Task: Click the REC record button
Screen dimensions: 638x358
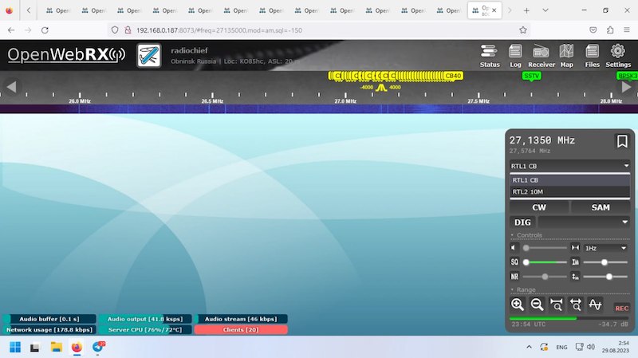Action: click(x=621, y=308)
